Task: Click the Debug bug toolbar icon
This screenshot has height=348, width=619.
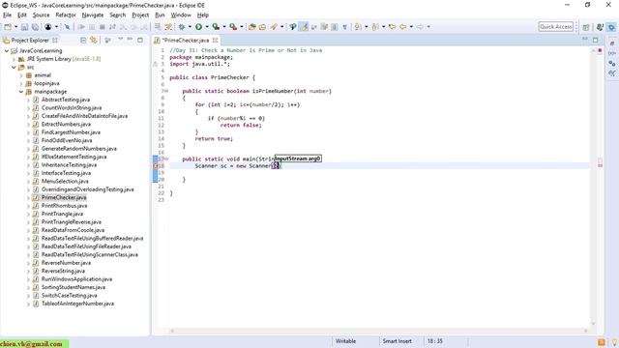Action: pyautogui.click(x=182, y=27)
